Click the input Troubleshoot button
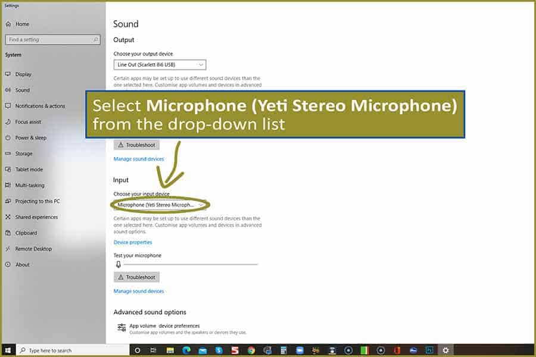Image resolution: width=536 pixels, height=357 pixels. [x=136, y=277]
